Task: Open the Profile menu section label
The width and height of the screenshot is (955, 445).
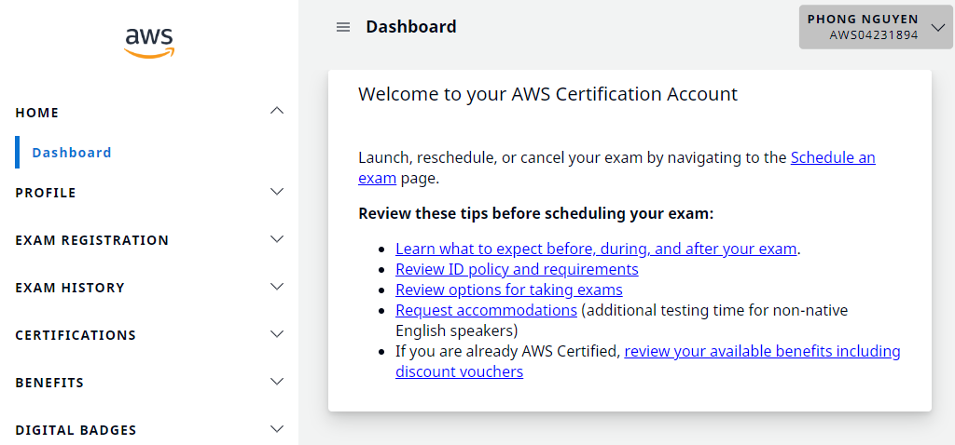Action: click(46, 193)
